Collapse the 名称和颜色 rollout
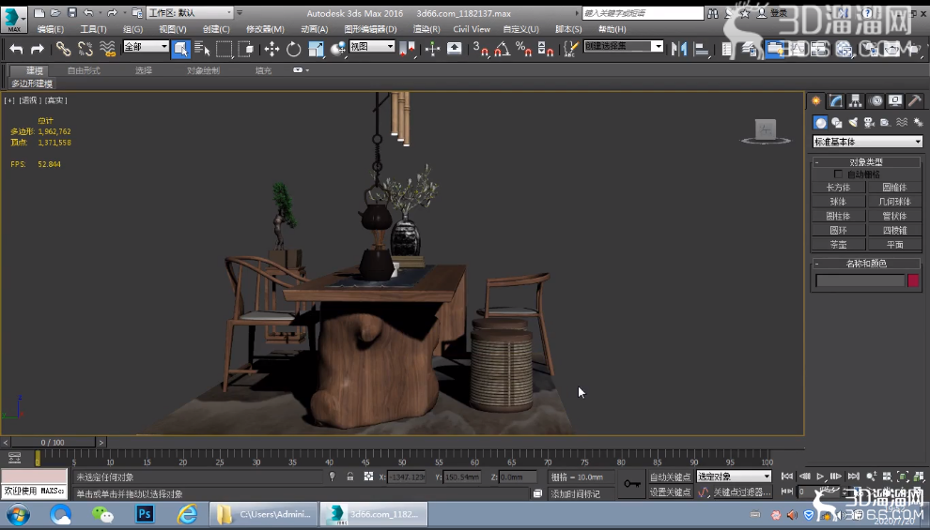Image resolution: width=930 pixels, height=530 pixels. pyautogui.click(x=865, y=263)
